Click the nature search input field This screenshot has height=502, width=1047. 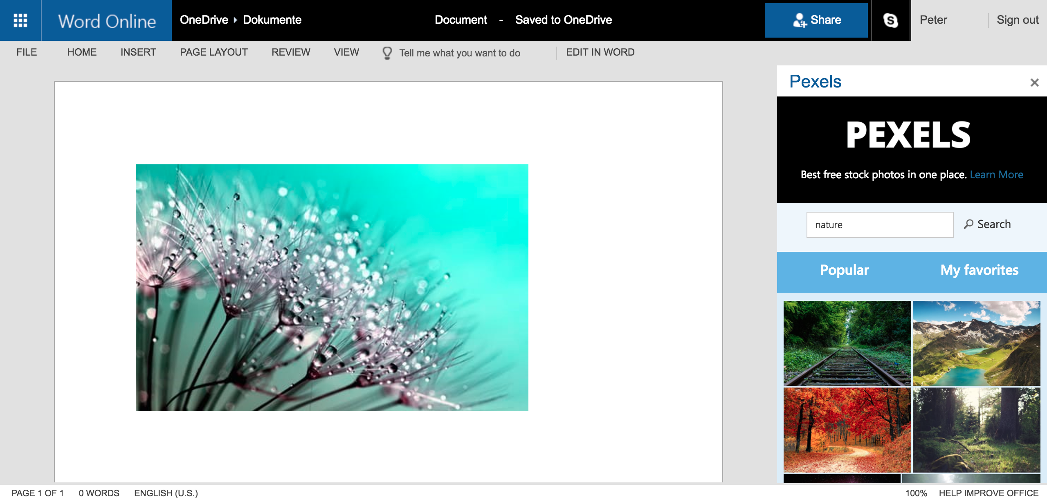[879, 224]
